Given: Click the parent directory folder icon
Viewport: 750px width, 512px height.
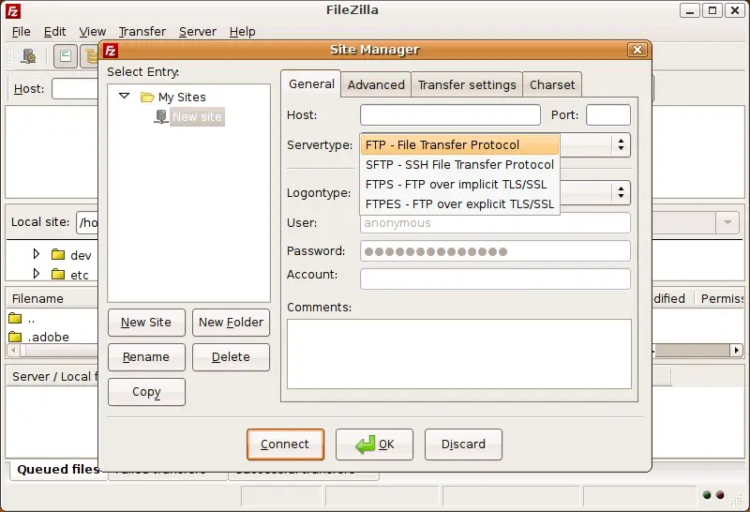Looking at the screenshot, I should (15, 318).
